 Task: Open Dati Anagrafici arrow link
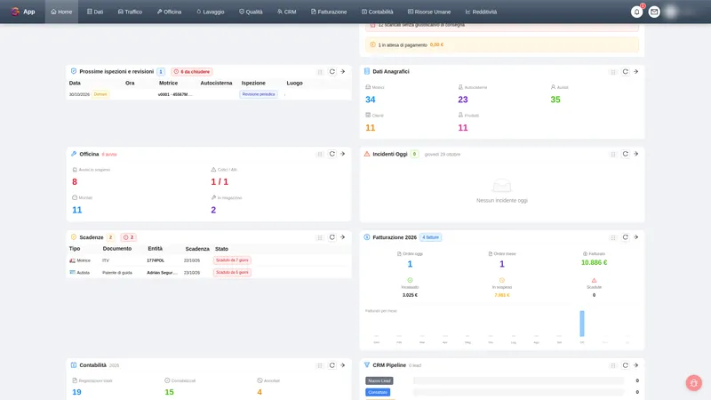pyautogui.click(x=636, y=72)
